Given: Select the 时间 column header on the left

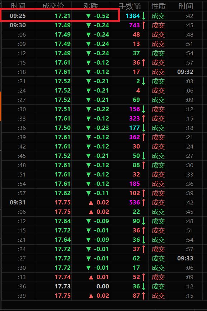Looking at the screenshot, I should (x=18, y=6).
